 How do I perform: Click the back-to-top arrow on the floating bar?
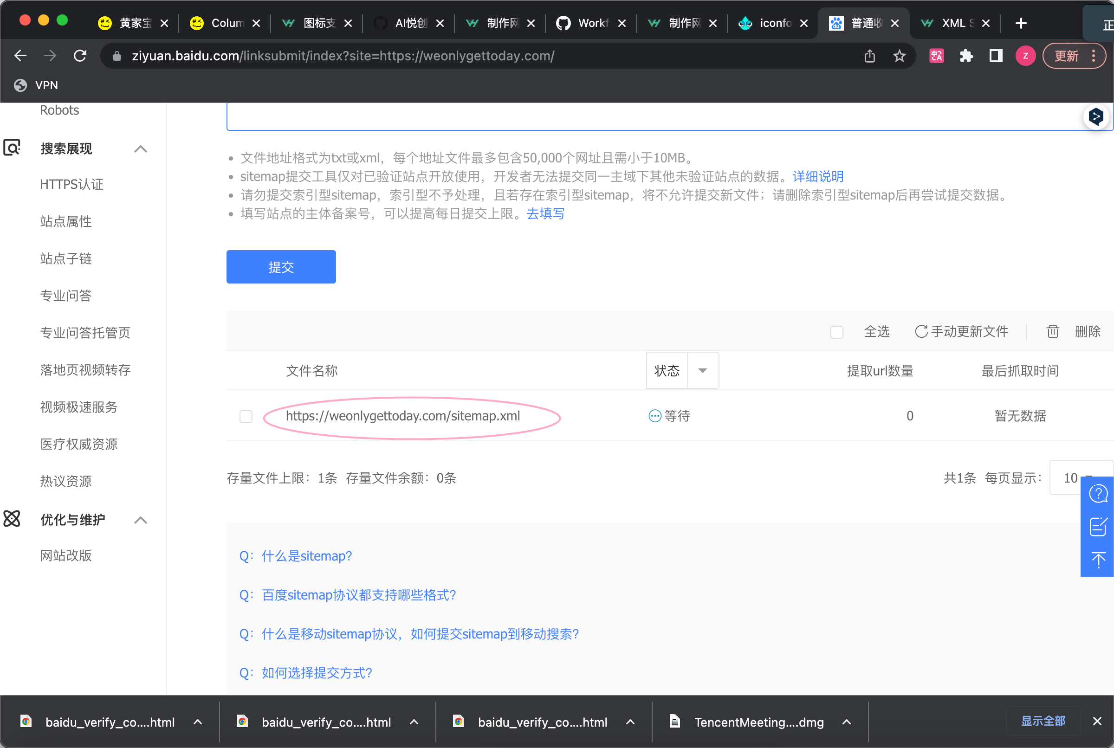(1098, 560)
